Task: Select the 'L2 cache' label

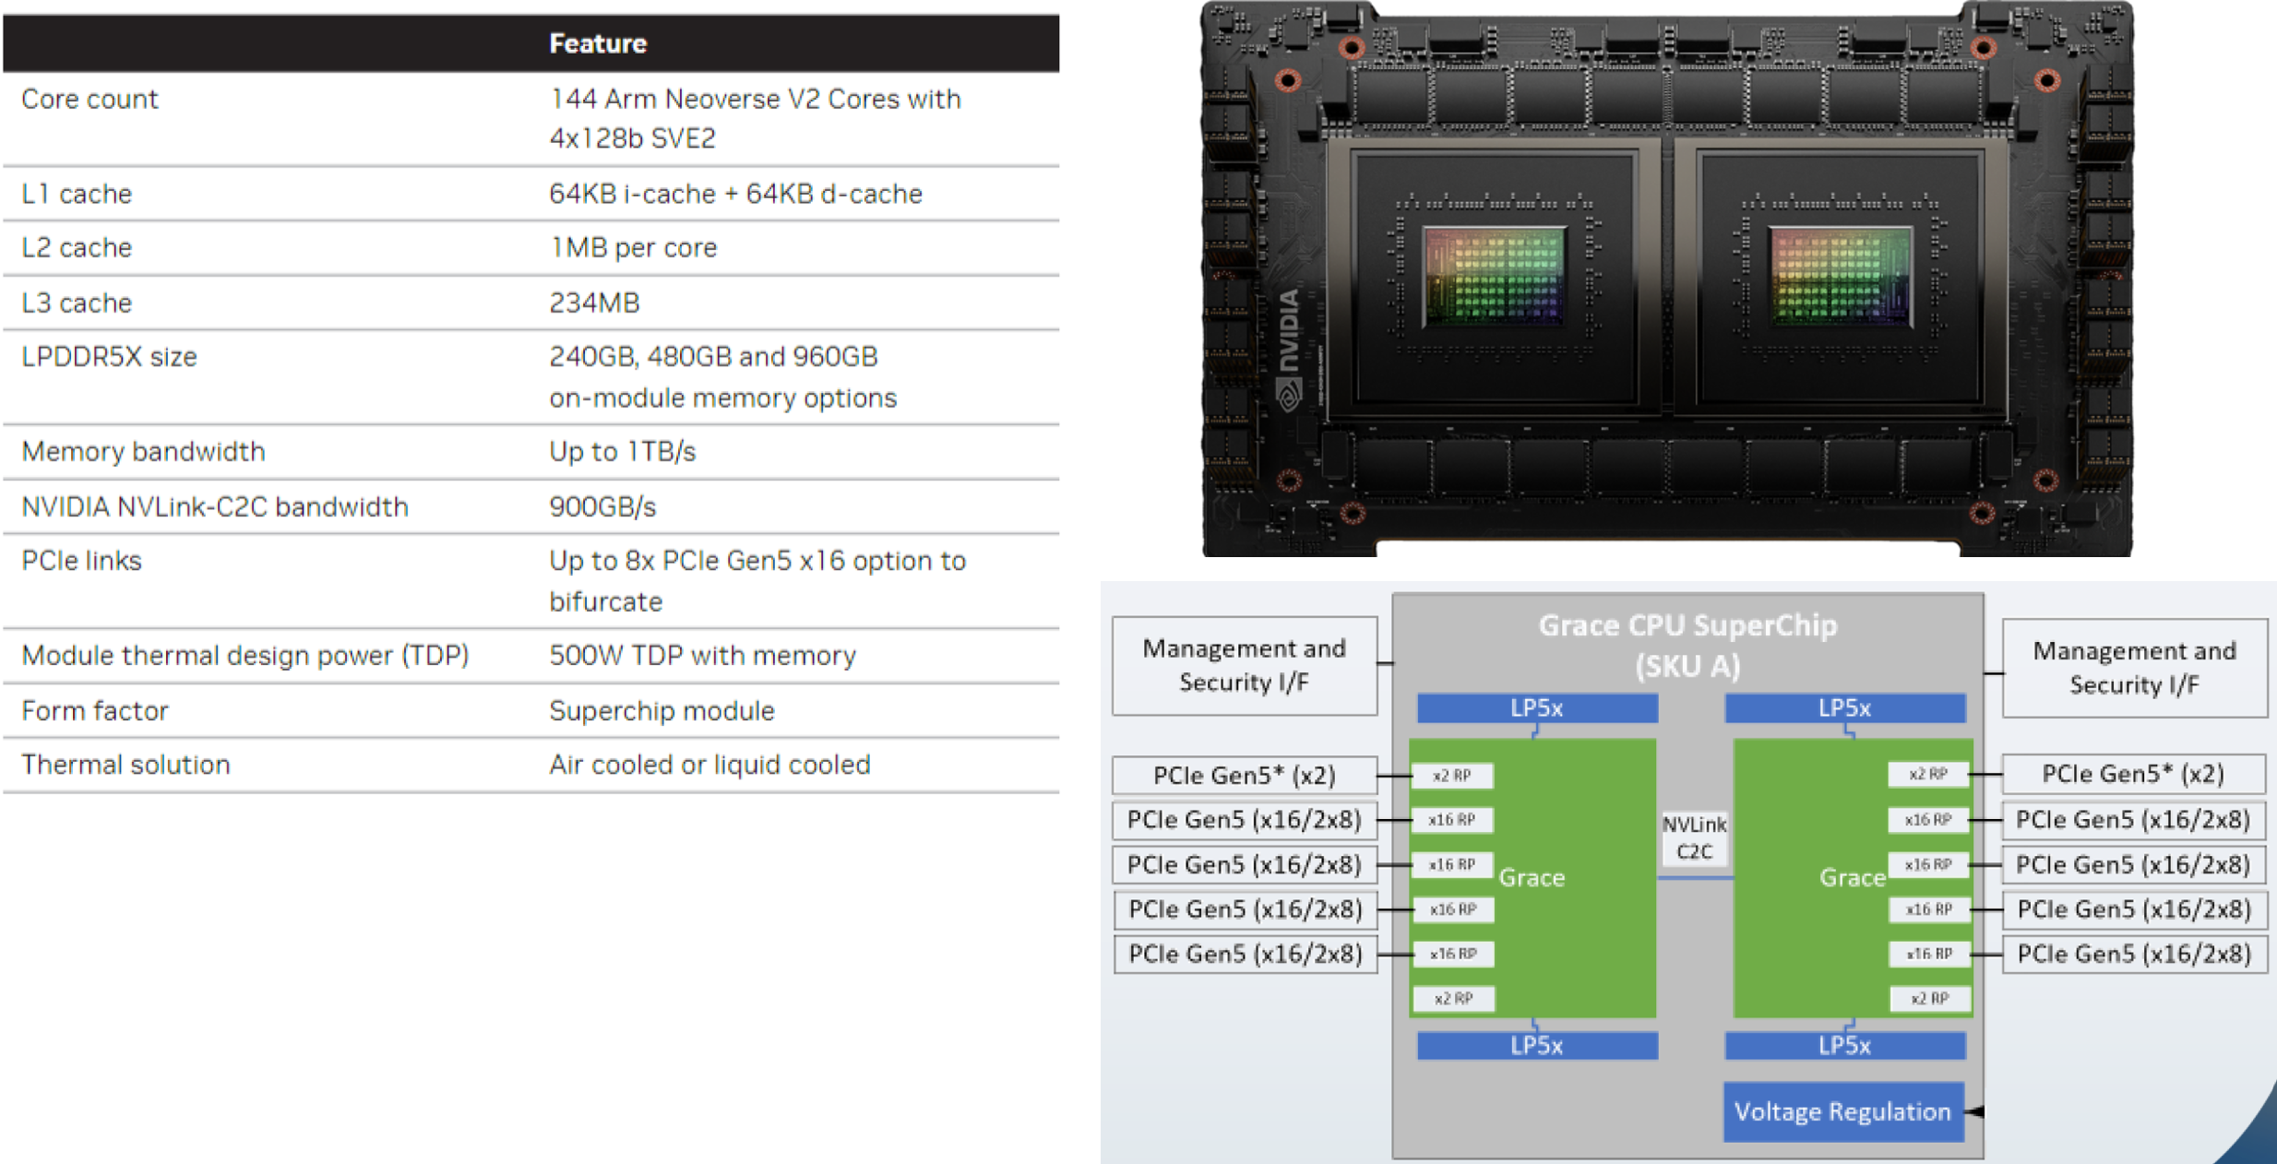Action: [77, 248]
